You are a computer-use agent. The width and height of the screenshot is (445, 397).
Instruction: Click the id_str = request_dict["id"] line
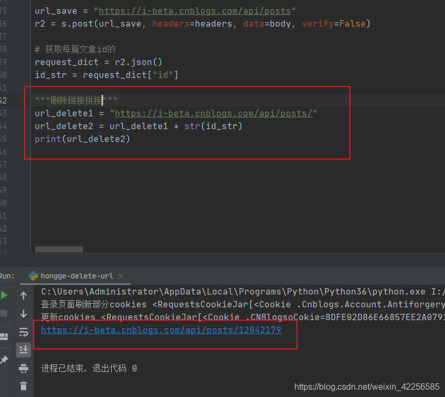[106, 75]
